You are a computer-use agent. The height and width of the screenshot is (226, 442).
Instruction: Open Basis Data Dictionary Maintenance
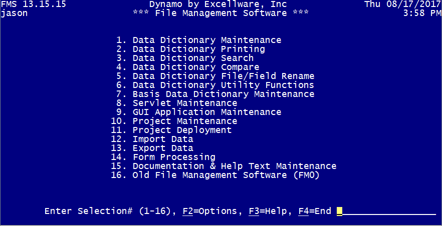(x=223, y=94)
